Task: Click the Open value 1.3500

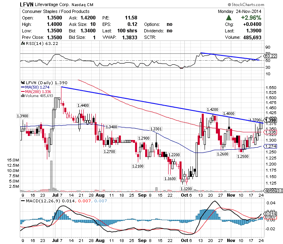Action: click(54, 18)
